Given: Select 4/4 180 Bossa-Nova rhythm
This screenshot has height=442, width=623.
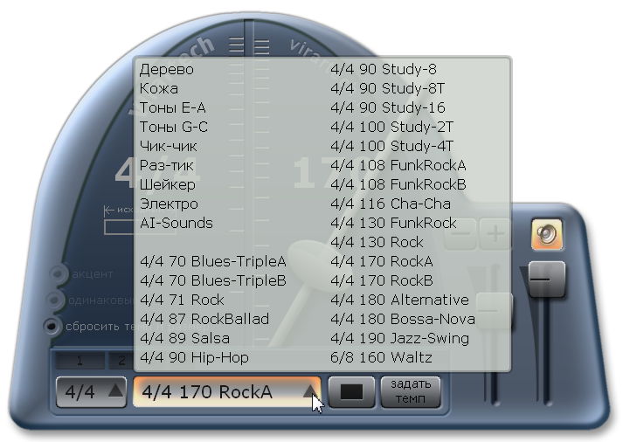Looking at the screenshot, I should (403, 319).
